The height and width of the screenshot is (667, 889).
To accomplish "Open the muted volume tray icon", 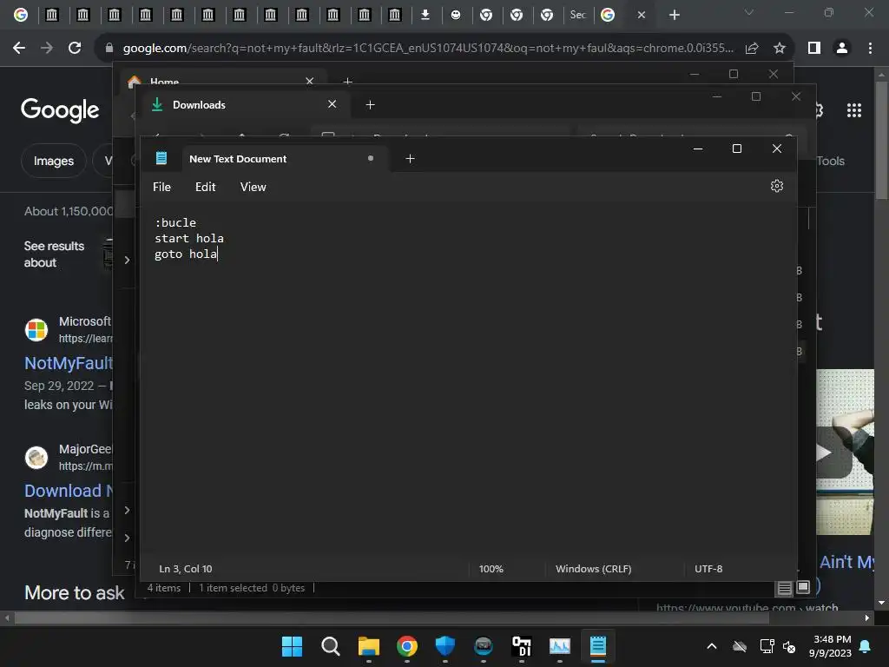I will click(788, 646).
